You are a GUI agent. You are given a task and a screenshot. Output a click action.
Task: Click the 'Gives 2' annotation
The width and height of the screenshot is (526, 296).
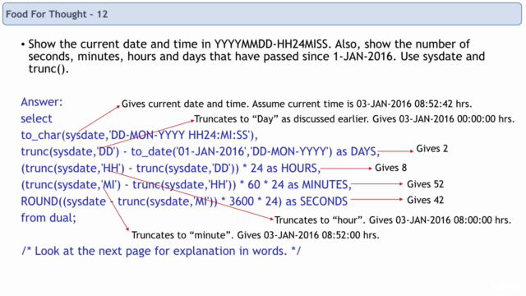coord(432,148)
